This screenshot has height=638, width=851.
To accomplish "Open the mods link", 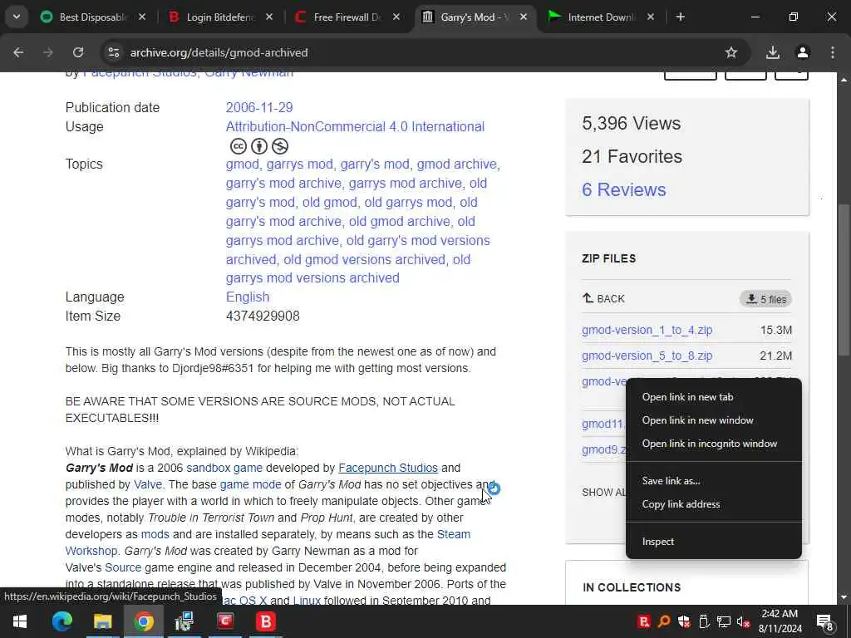I will 155,534.
